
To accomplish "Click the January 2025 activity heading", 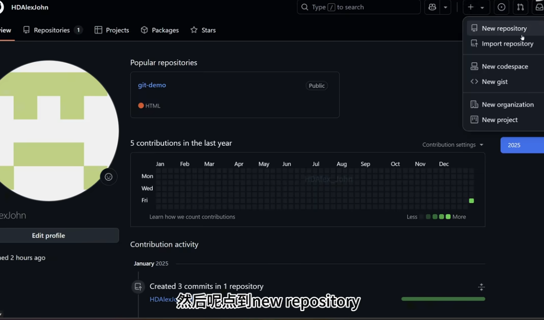I will coord(151,263).
